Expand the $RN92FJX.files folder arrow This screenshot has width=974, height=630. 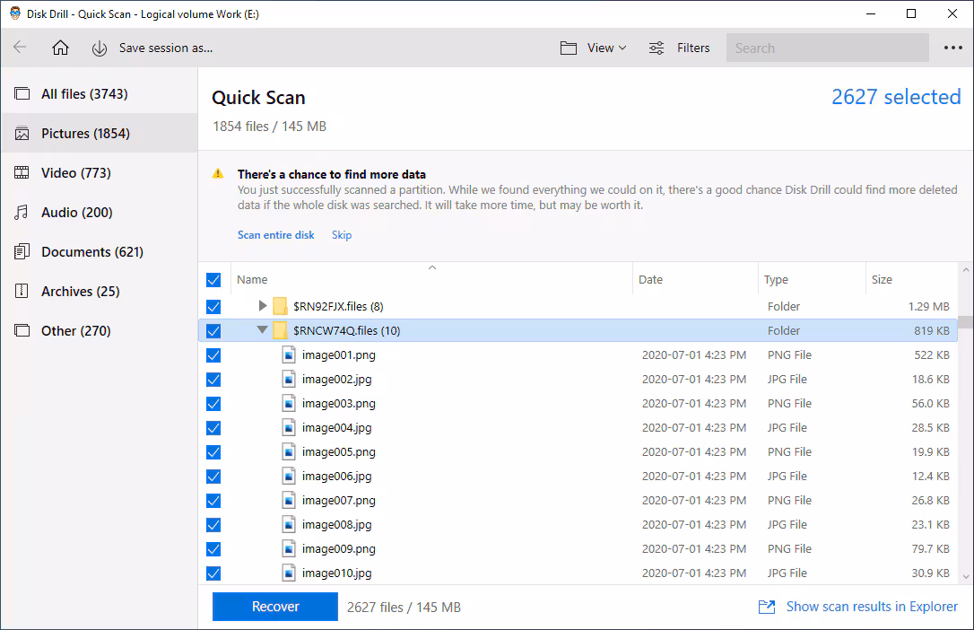[263, 306]
